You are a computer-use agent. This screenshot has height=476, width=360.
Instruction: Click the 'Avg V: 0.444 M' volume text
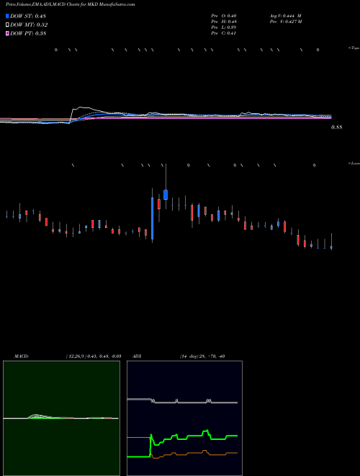pos(286,16)
